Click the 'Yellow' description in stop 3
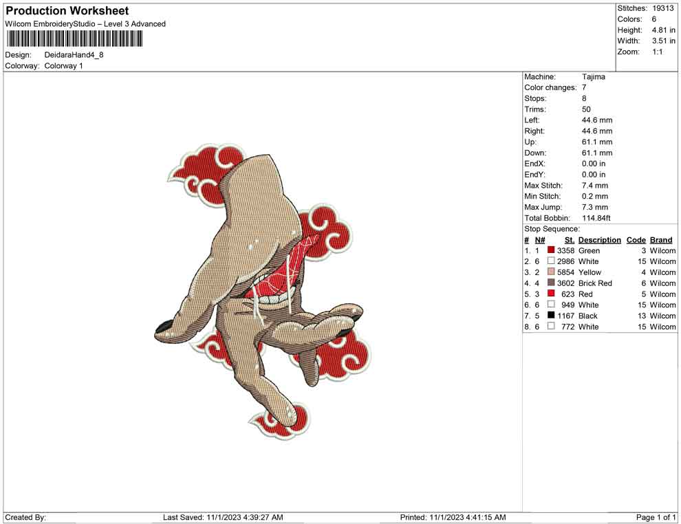This screenshot has height=524, width=681. pos(590,272)
